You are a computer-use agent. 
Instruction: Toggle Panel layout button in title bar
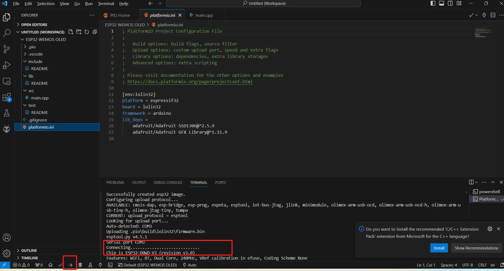[442, 3]
